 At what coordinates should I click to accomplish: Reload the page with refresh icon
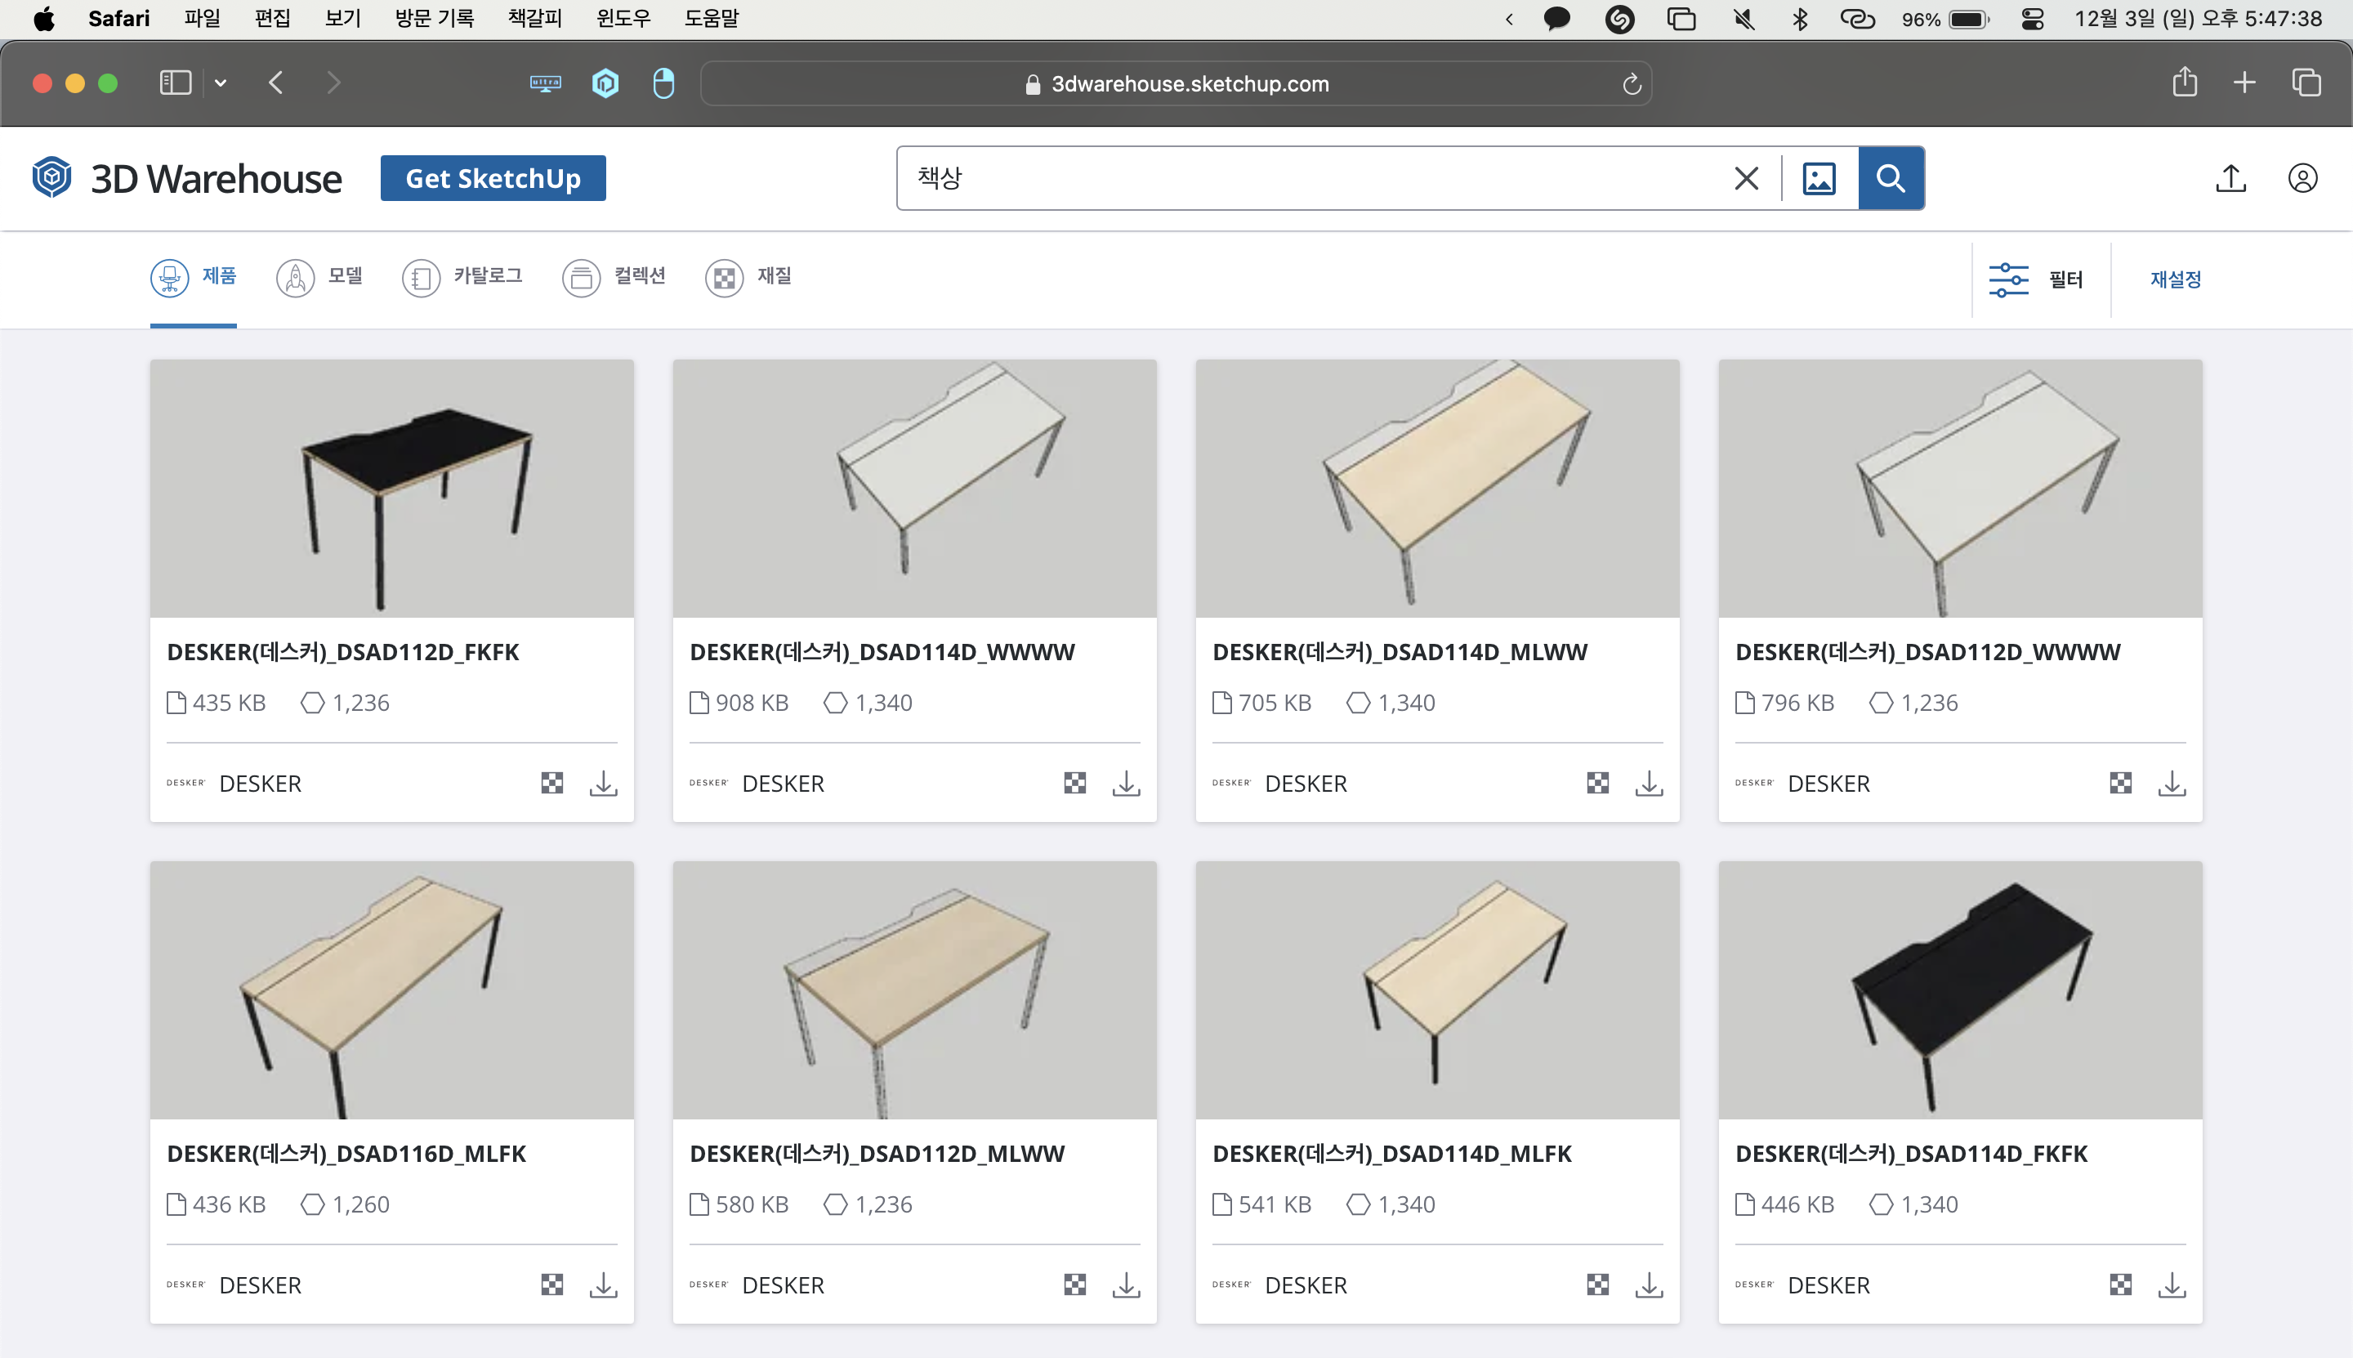(x=1631, y=84)
